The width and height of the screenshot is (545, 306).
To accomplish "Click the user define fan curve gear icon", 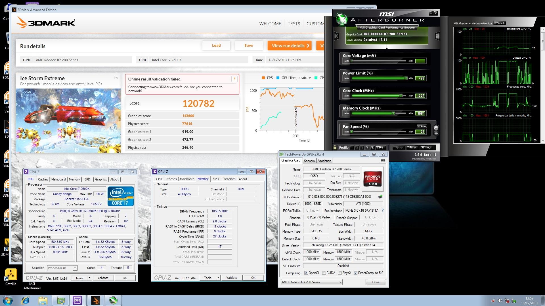I will click(436, 129).
